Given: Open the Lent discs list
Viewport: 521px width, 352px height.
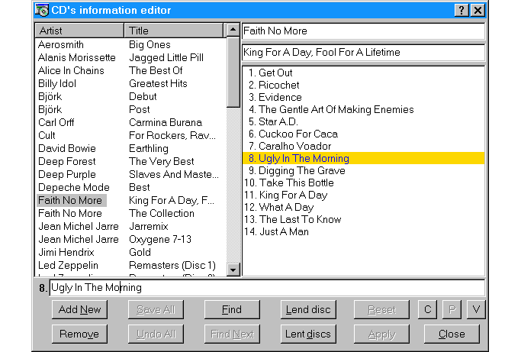Looking at the screenshot, I should (308, 334).
